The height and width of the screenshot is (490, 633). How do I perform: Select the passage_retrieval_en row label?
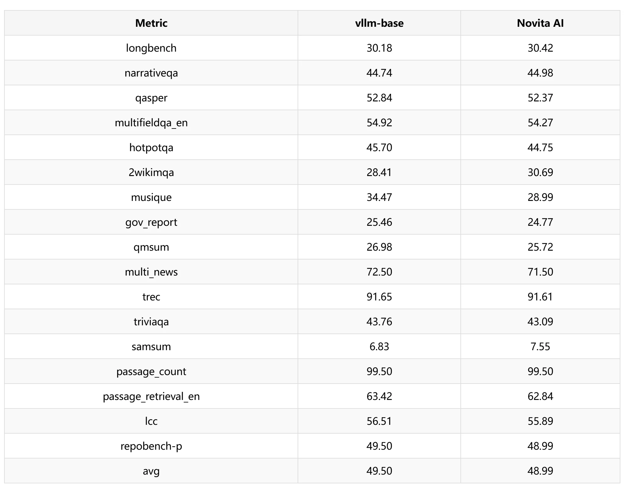151,396
